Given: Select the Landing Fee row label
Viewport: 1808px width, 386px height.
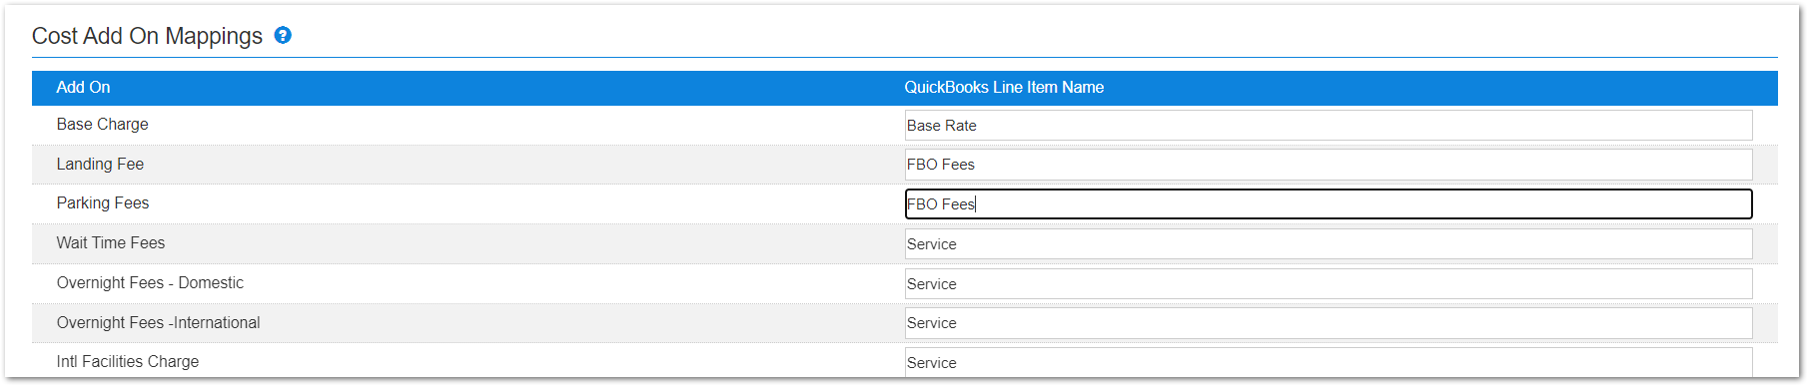Looking at the screenshot, I should [100, 165].
